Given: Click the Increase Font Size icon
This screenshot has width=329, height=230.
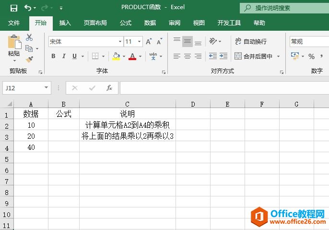Looking at the screenshot, I should (x=149, y=42).
